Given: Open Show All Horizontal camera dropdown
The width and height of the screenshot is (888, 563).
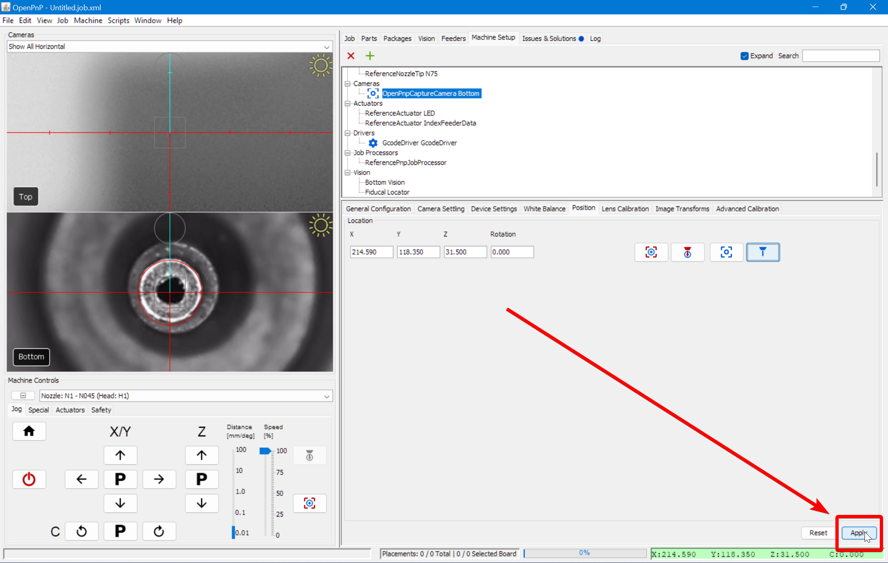Looking at the screenshot, I should pos(326,47).
